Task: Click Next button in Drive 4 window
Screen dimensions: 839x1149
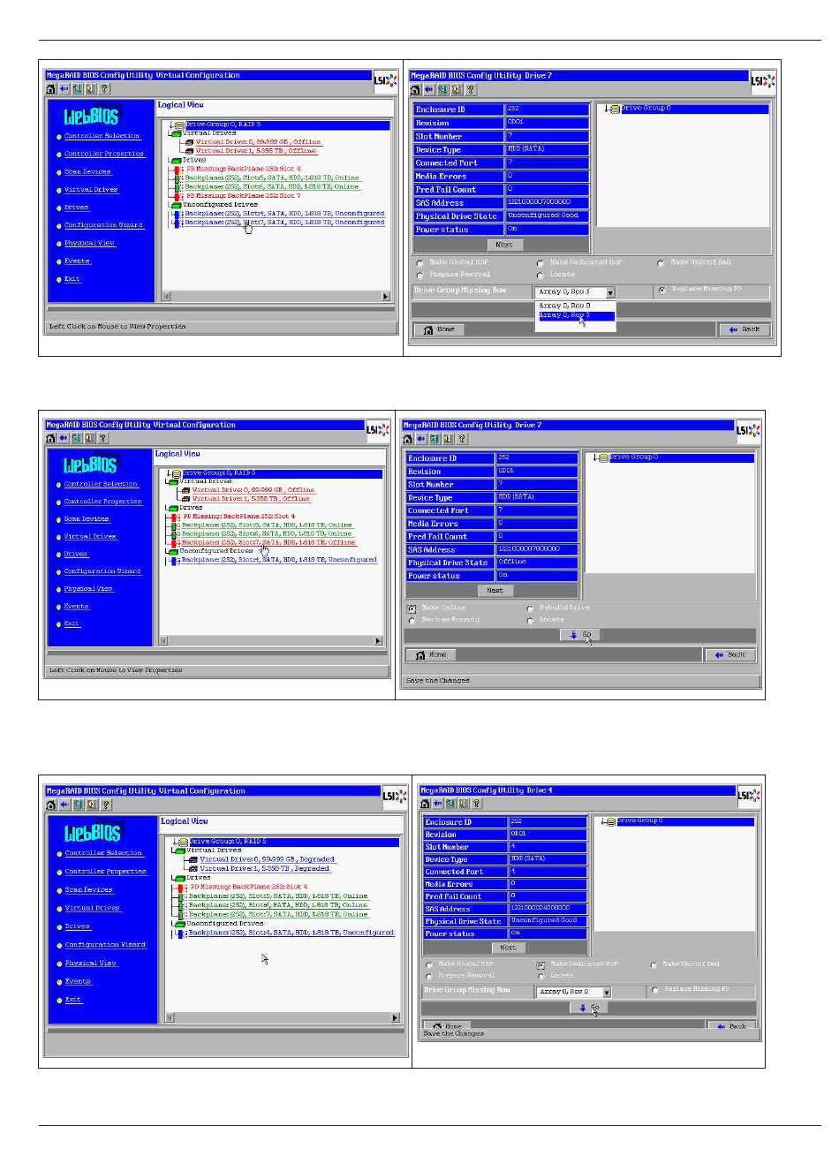Action: coord(508,948)
